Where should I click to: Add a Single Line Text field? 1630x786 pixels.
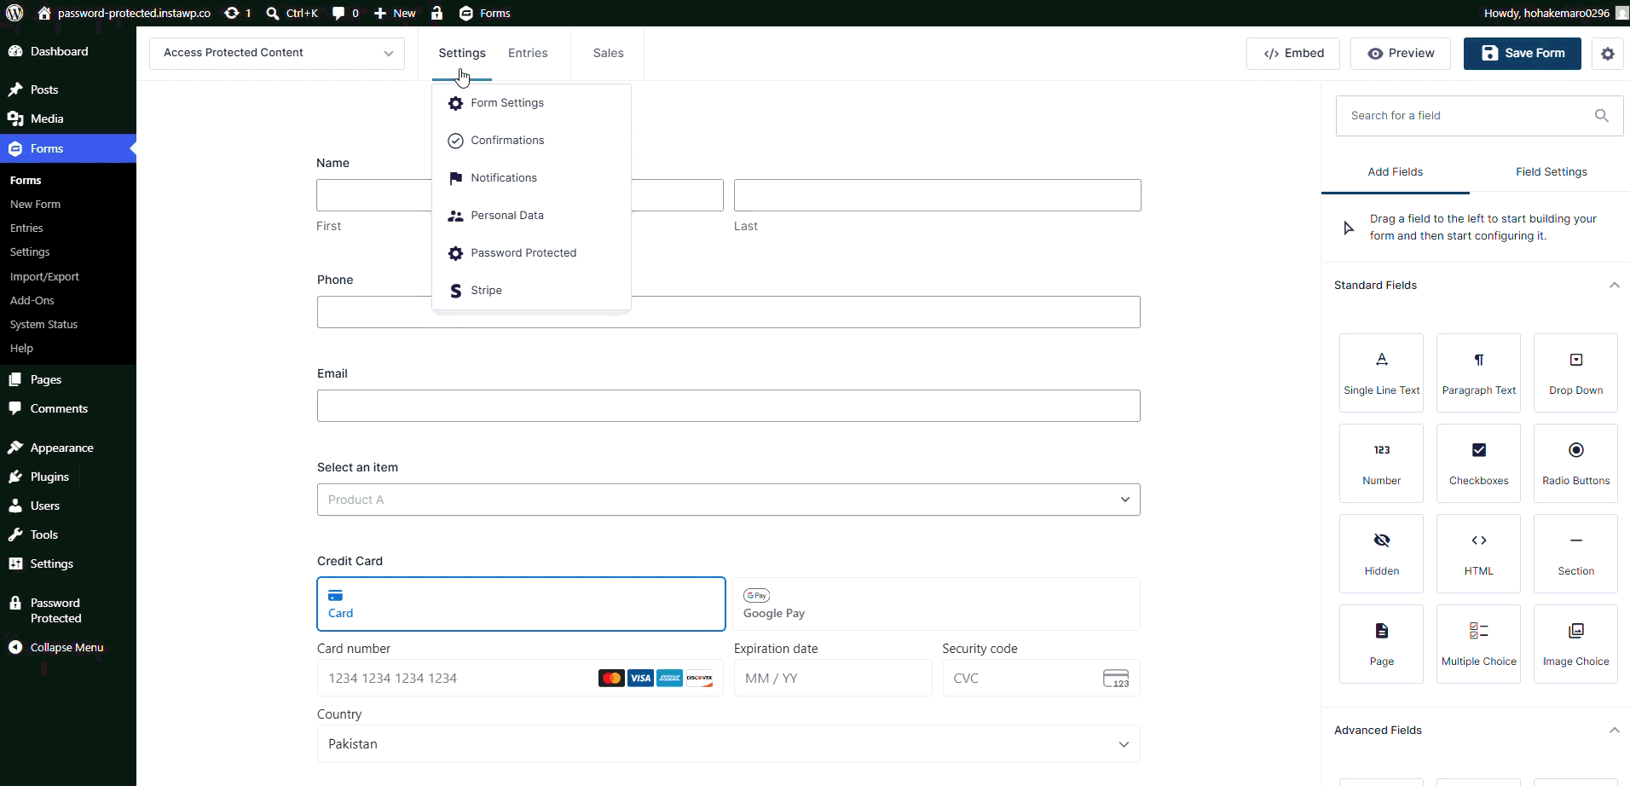pyautogui.click(x=1381, y=373)
